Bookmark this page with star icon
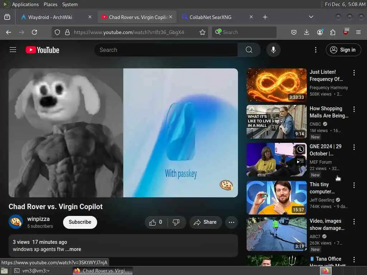This screenshot has height=275, width=367. 202,32
